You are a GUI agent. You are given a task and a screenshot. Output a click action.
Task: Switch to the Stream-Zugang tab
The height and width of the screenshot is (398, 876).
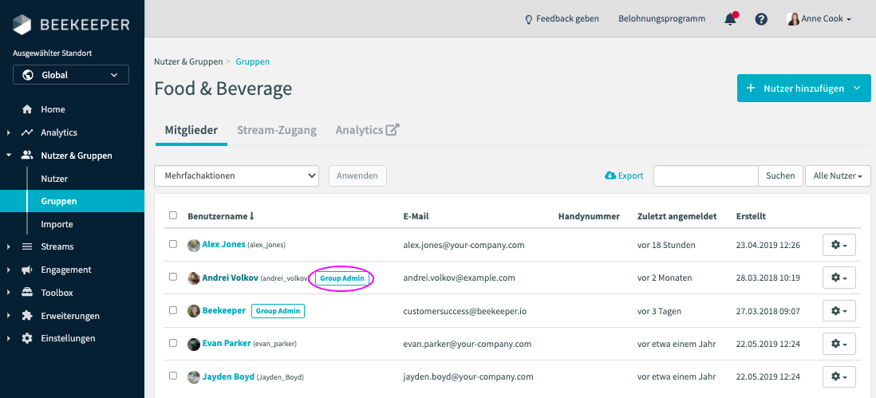pos(277,130)
